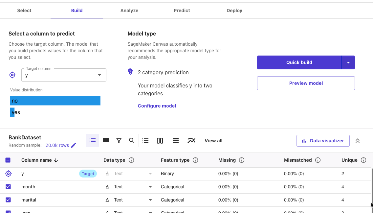Click the 'Categorical' cell in month row
Viewport: 373px width, 213px height.
coord(172,187)
